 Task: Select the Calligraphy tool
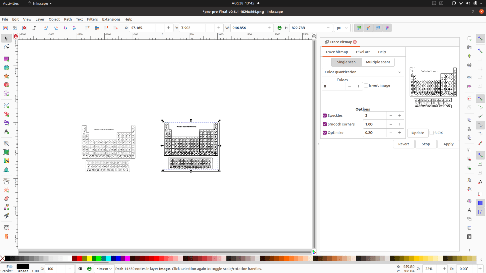[x=5, y=123]
